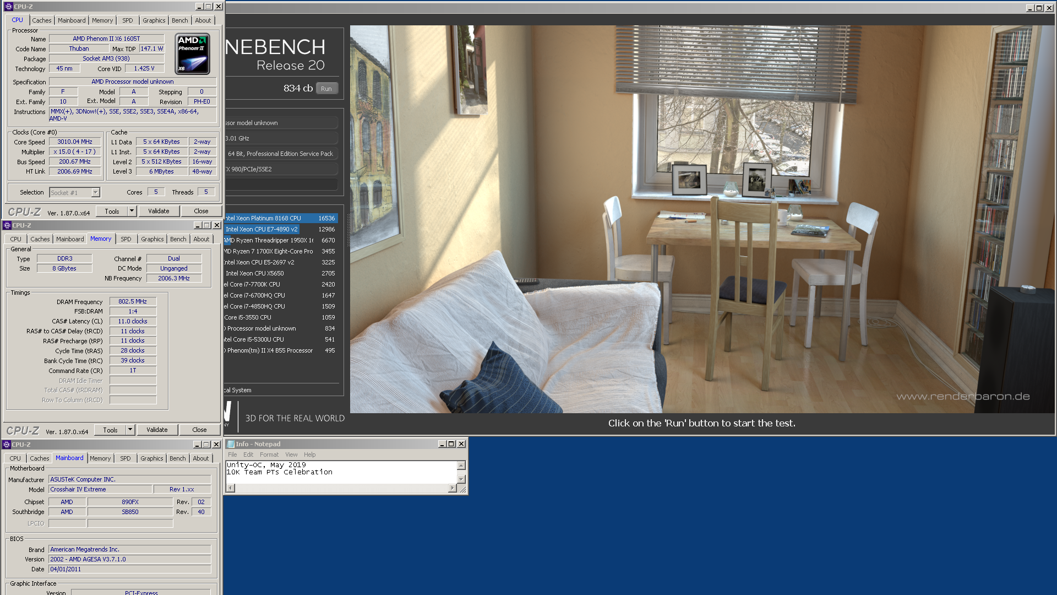Click the CPU-Z title icon in top window
The height and width of the screenshot is (595, 1057).
[x=8, y=7]
